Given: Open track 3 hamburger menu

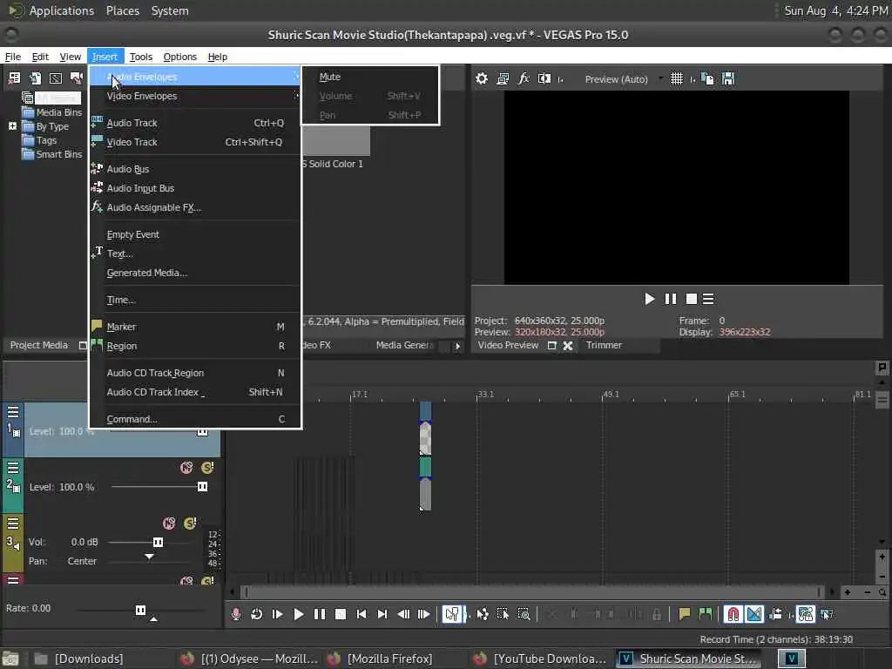Looking at the screenshot, I should click(13, 524).
